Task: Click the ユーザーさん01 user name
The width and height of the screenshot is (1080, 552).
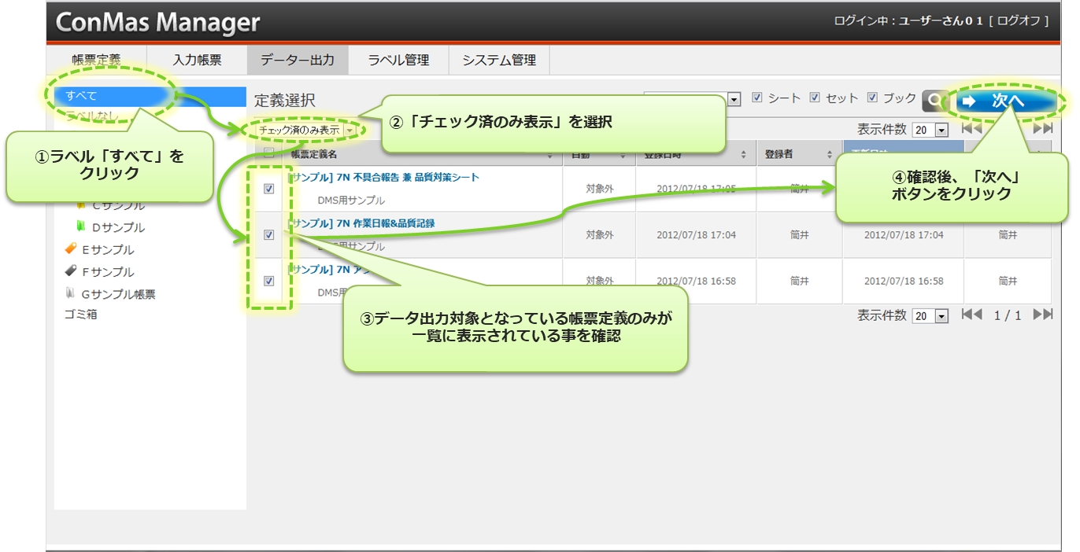Action: [942, 21]
